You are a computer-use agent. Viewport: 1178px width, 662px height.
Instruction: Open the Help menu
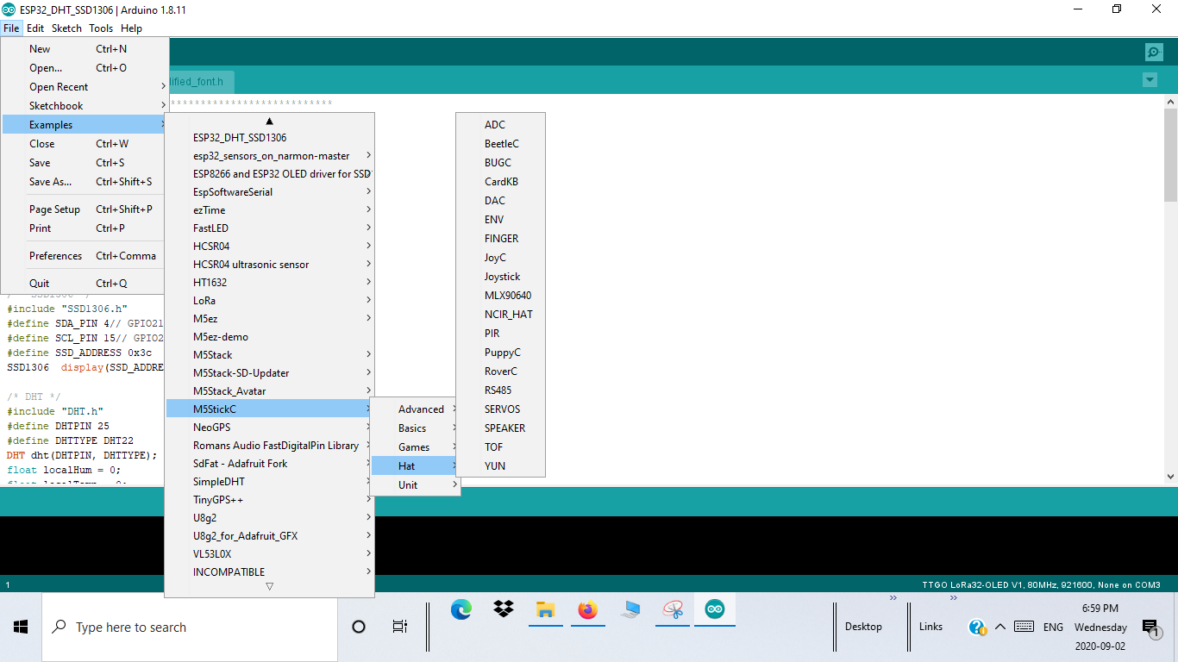131,28
